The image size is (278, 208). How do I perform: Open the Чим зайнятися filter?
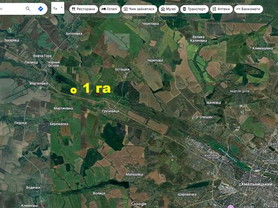(139, 9)
